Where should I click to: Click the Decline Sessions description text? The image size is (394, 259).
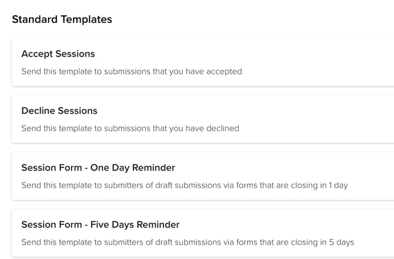point(130,128)
